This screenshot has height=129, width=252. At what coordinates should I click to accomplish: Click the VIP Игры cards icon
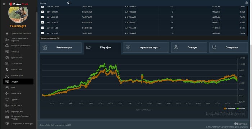7,51
